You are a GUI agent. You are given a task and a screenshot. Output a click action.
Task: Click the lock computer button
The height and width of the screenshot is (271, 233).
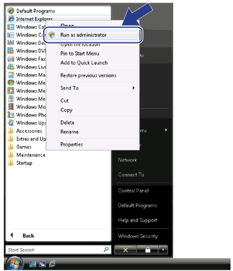[148, 250]
